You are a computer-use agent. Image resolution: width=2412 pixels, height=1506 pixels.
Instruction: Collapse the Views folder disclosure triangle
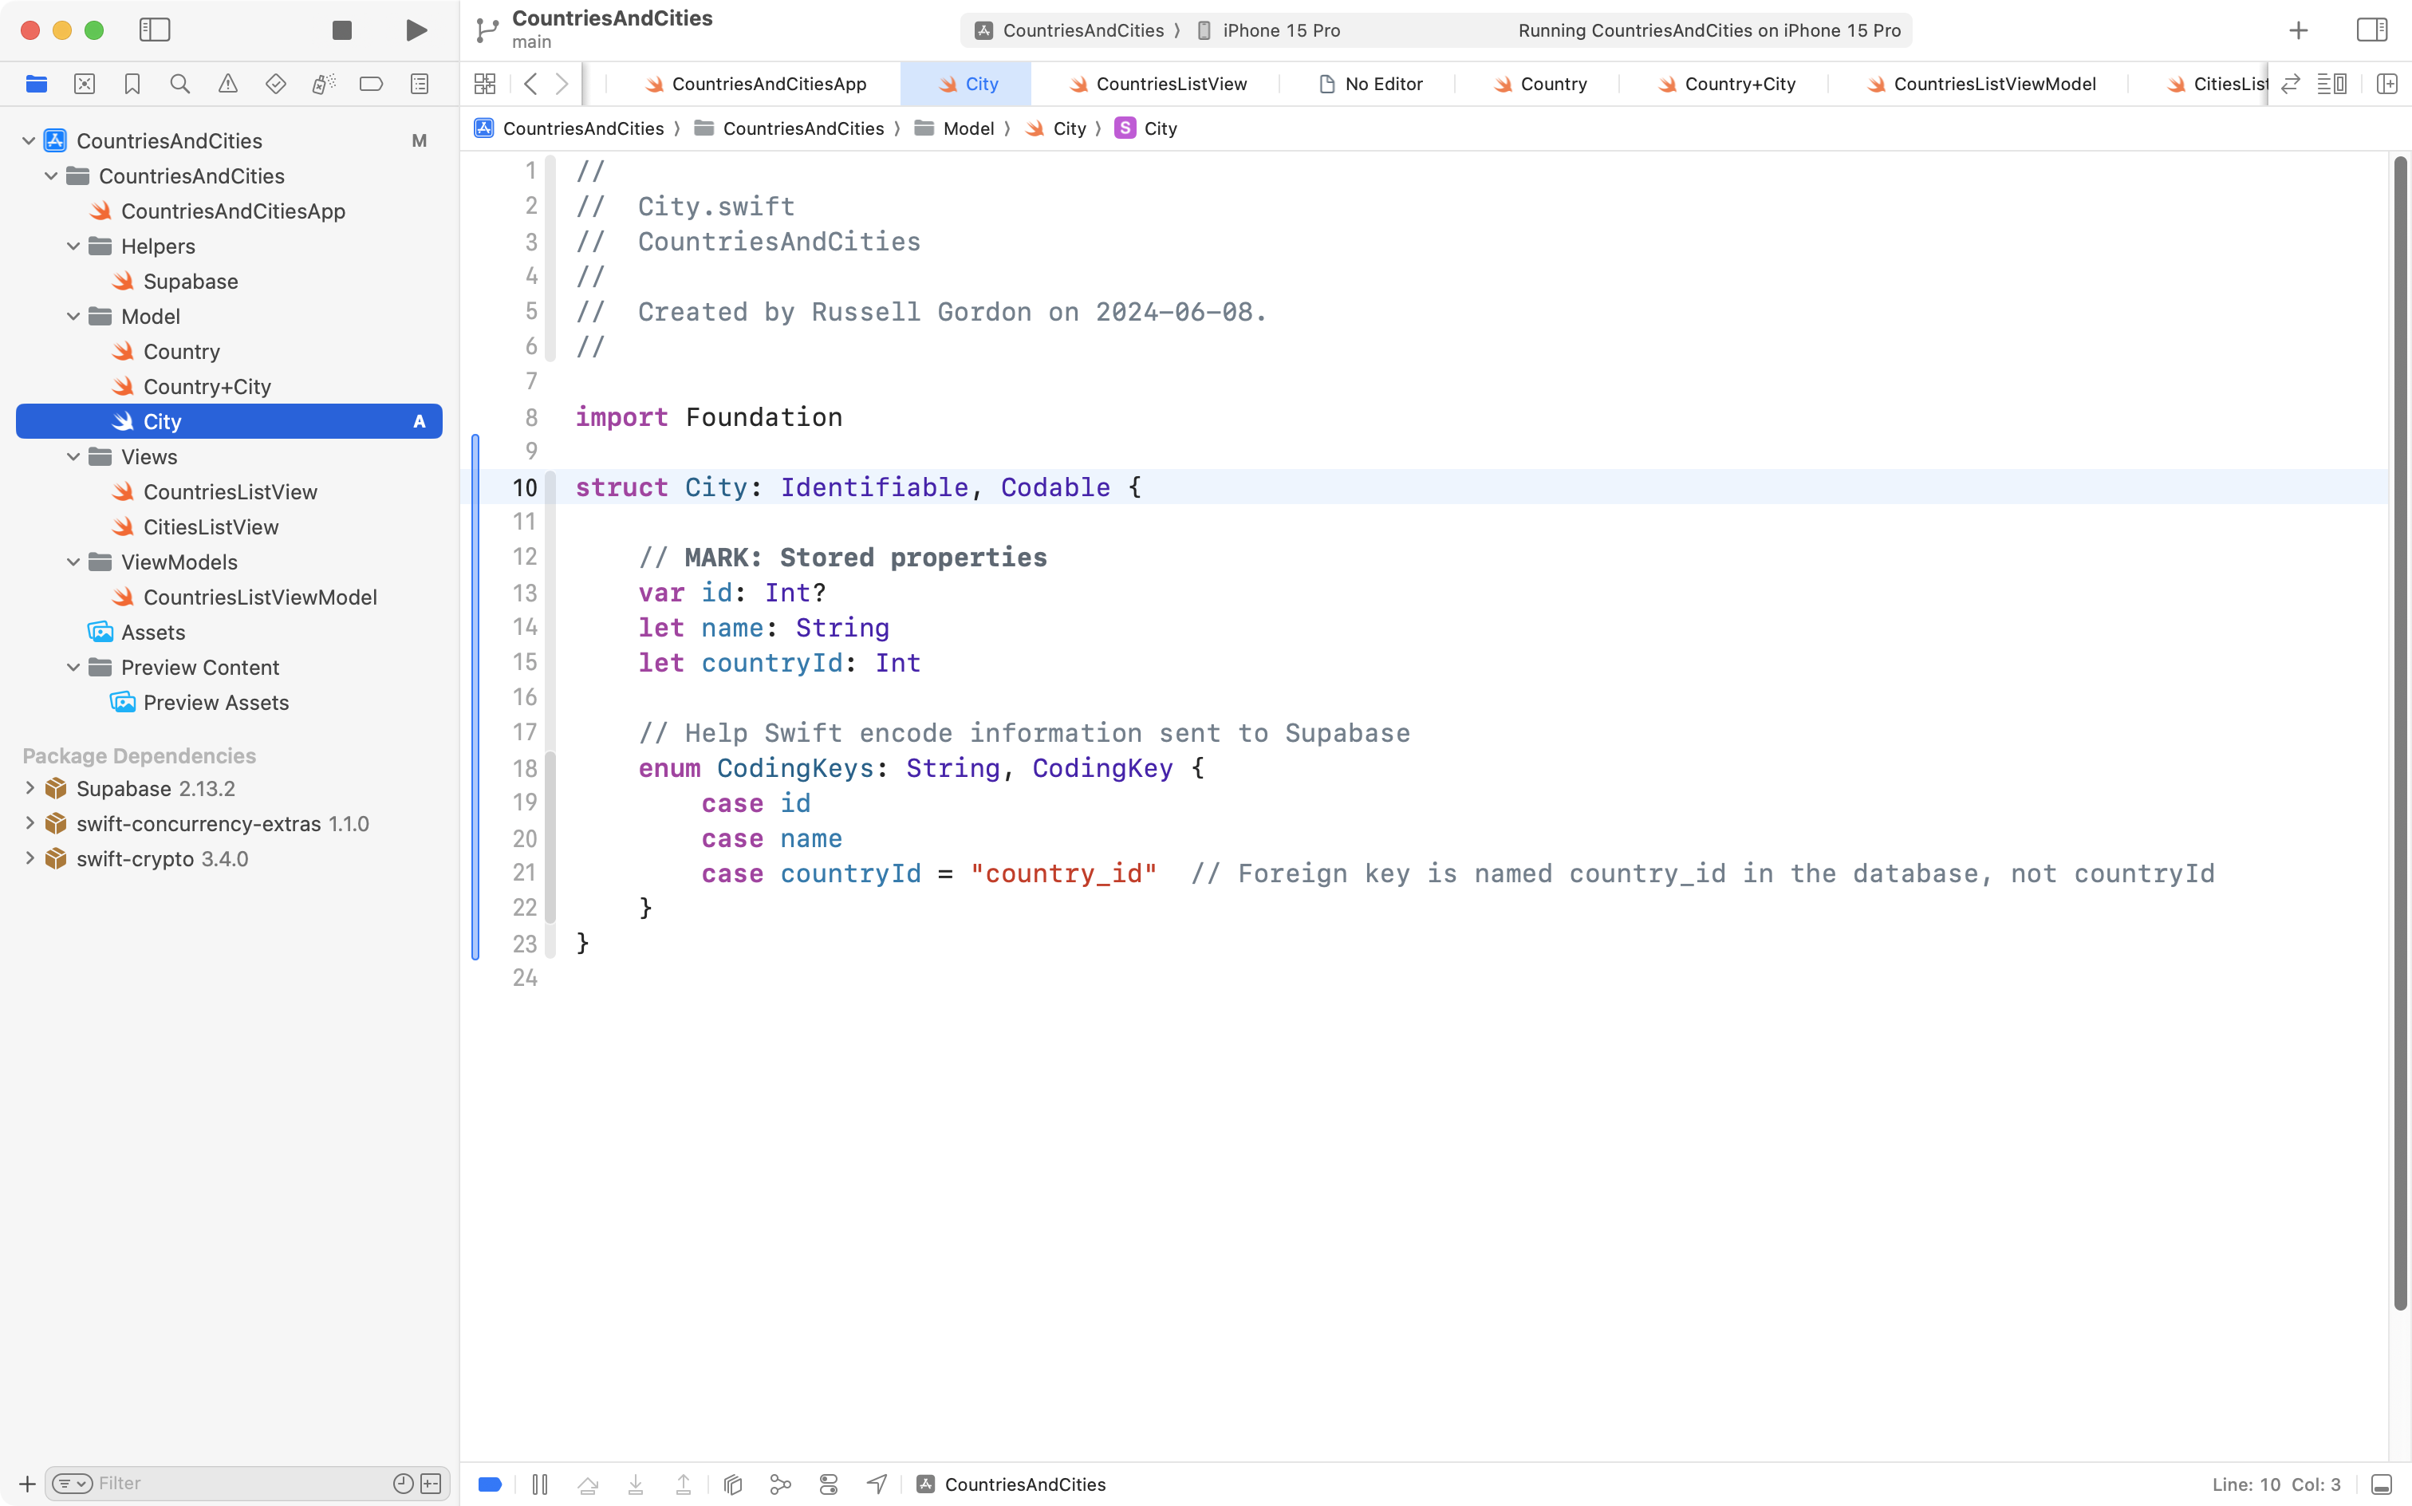73,456
